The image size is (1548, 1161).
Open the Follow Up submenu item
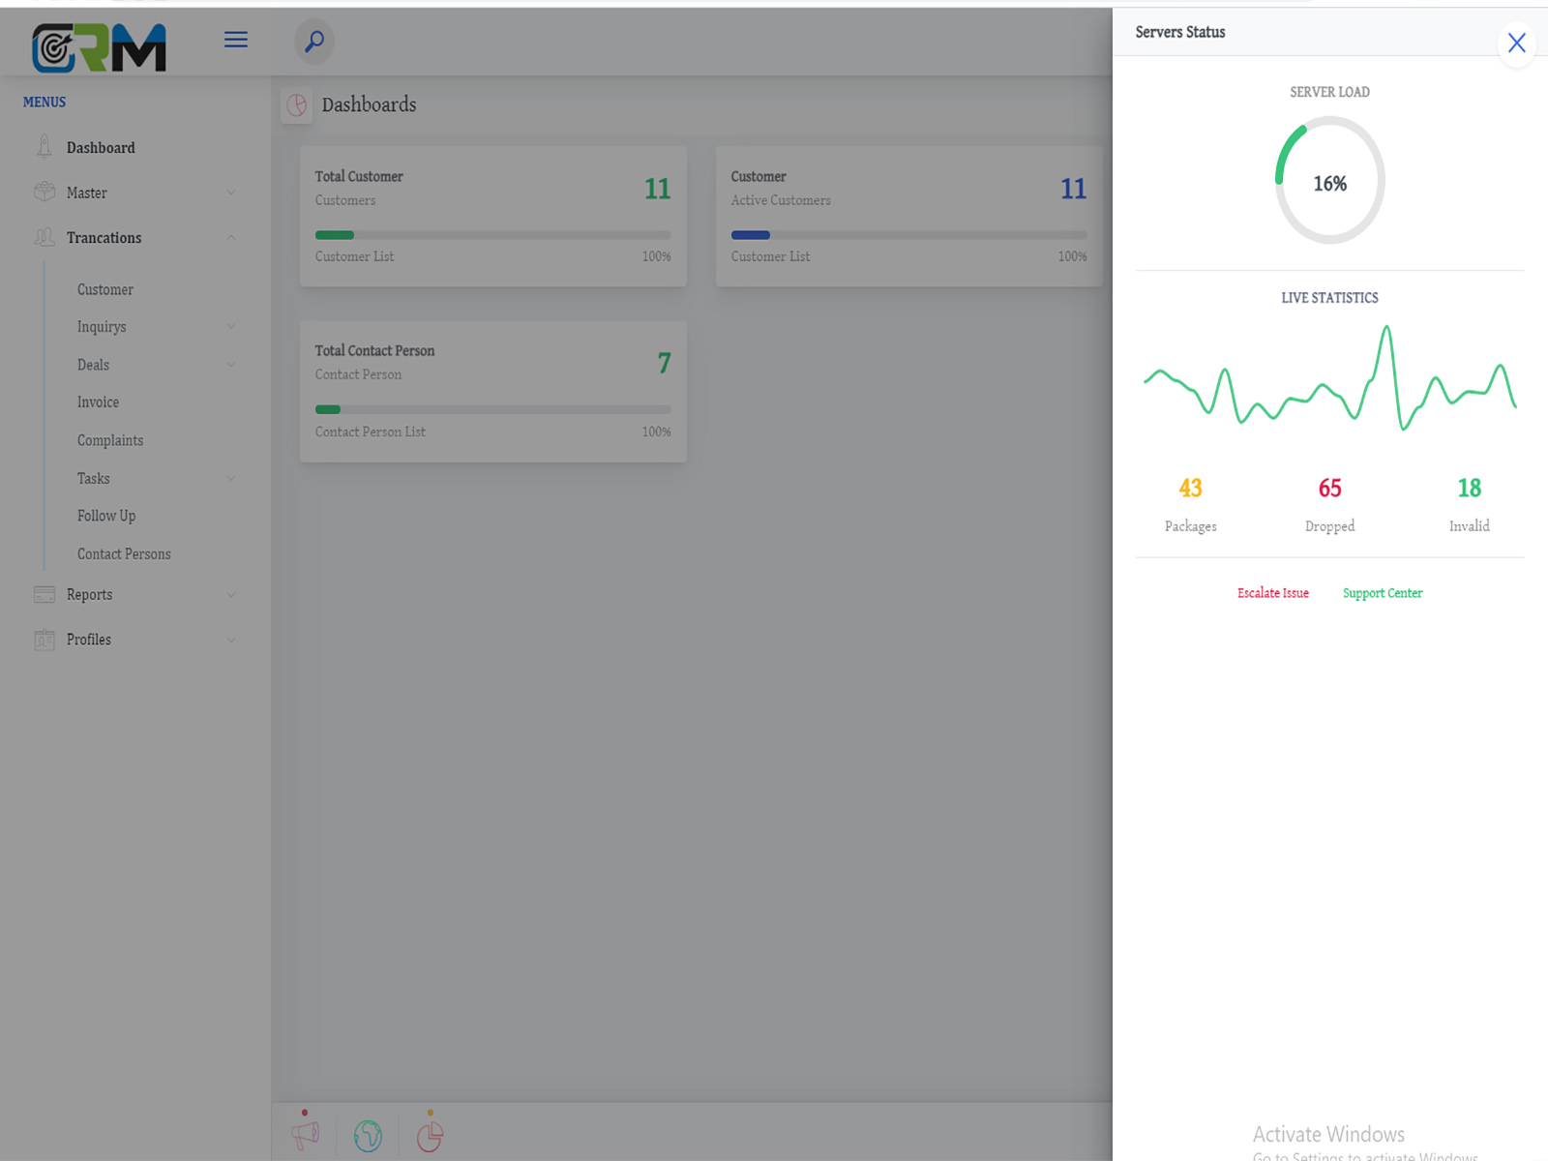tap(106, 516)
